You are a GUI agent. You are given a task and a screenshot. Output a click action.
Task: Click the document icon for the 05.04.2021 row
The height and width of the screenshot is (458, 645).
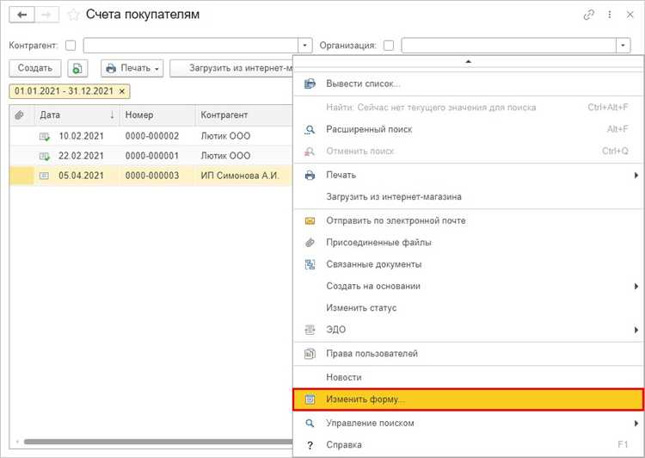point(44,176)
